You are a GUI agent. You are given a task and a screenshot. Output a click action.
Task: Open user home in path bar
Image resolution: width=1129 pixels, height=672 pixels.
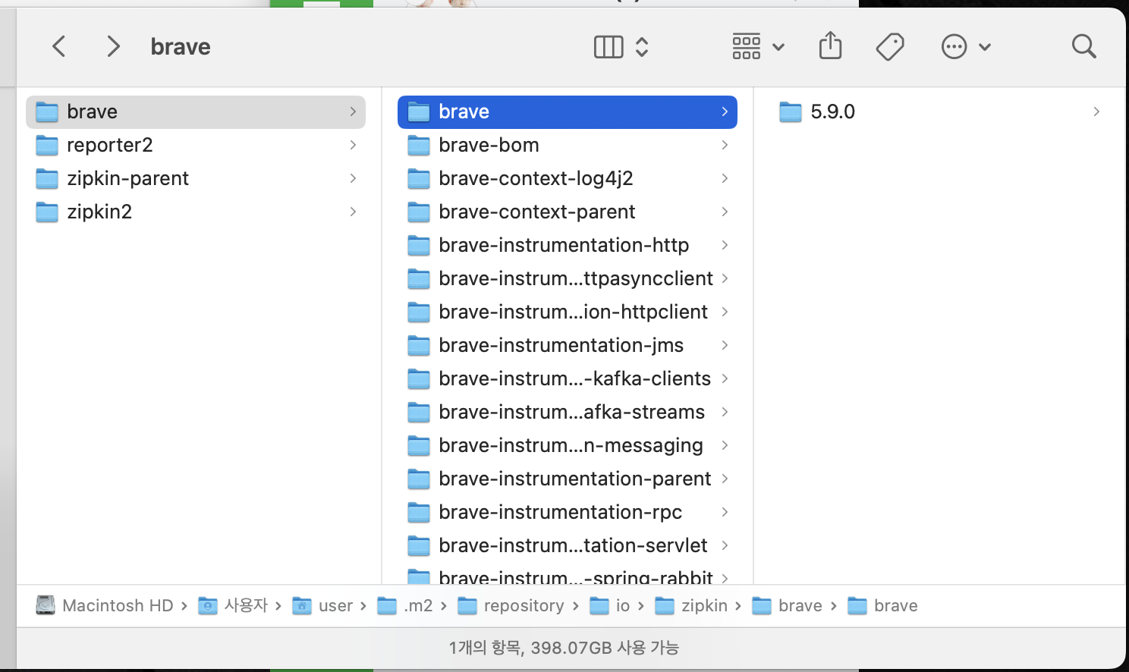pyautogui.click(x=322, y=605)
